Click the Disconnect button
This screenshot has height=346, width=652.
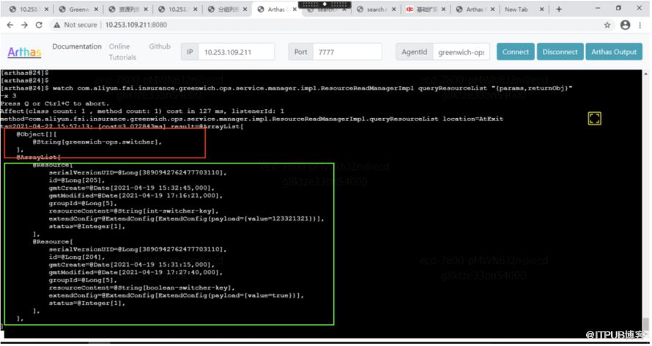pyautogui.click(x=560, y=52)
